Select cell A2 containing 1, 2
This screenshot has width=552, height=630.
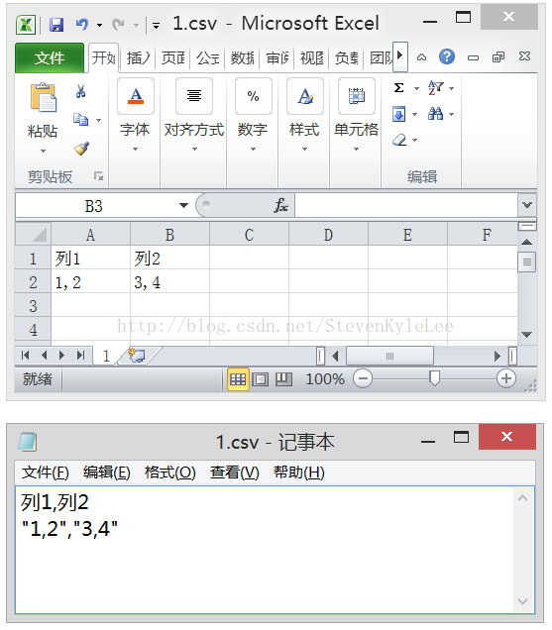pyautogui.click(x=90, y=282)
